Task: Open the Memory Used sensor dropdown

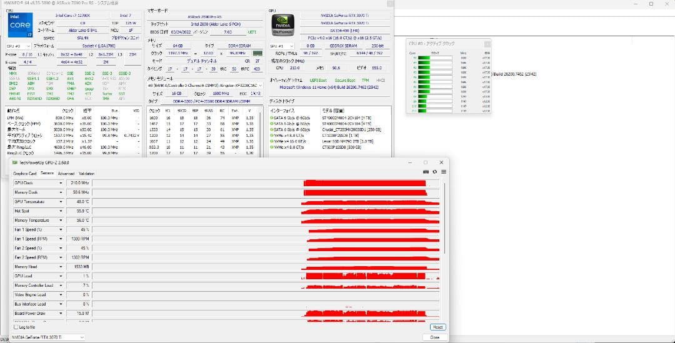Action: pos(61,267)
